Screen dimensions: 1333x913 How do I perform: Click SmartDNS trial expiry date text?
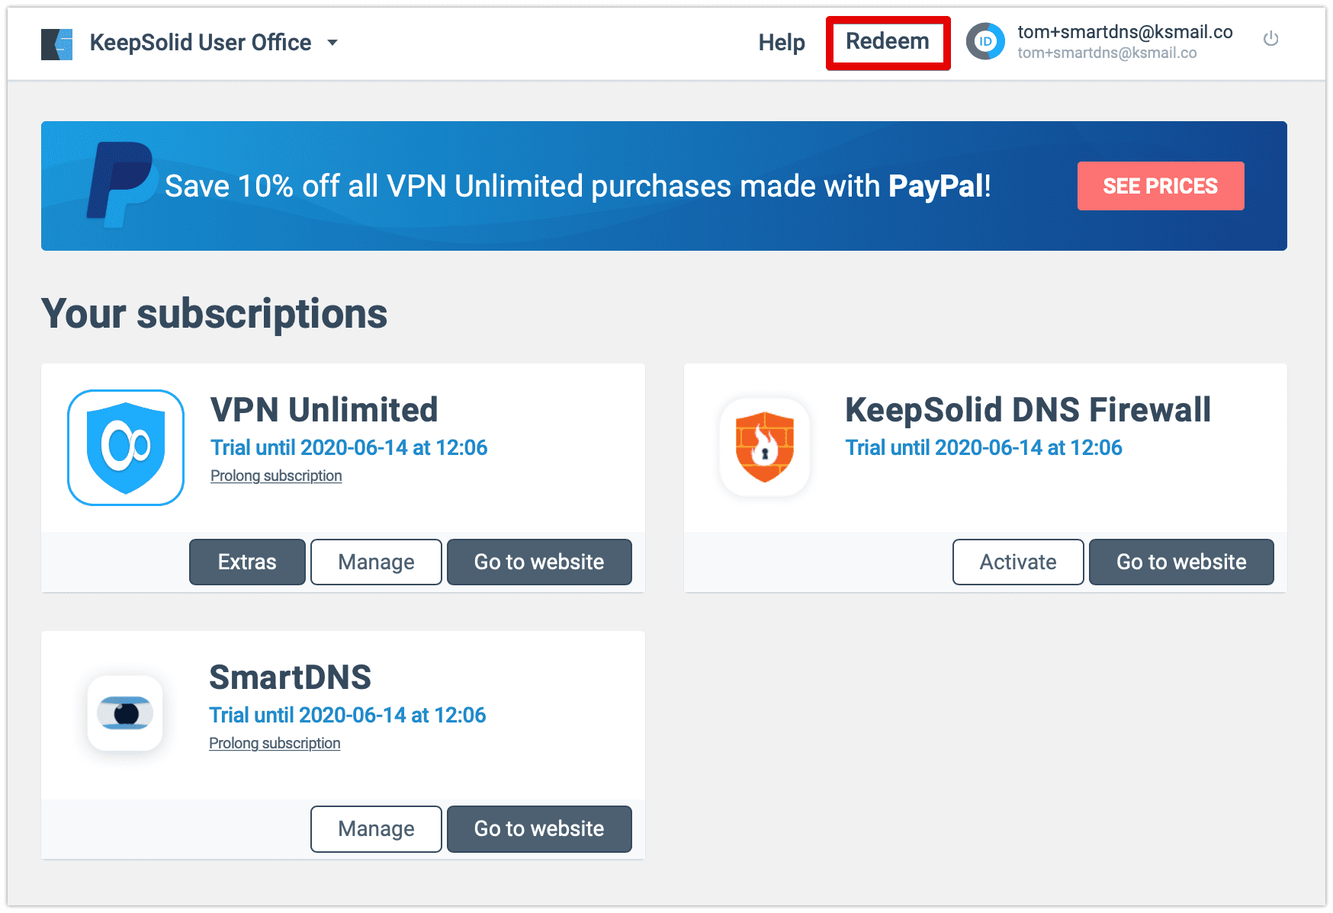[x=348, y=715]
